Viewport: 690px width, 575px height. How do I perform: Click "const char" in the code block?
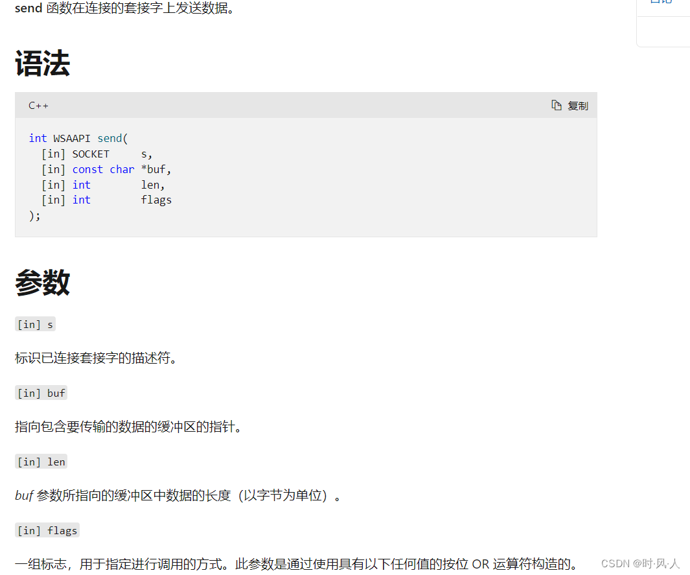tap(104, 169)
